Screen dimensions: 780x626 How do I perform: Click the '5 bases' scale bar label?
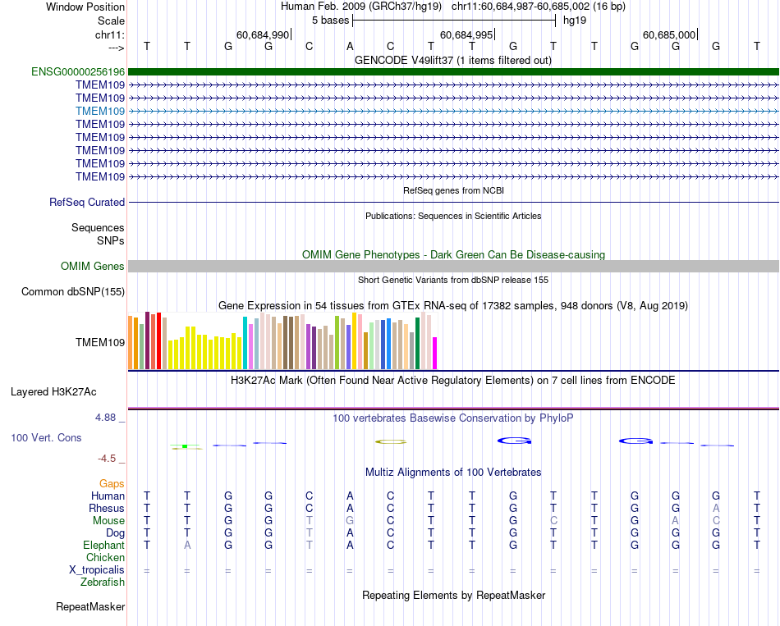click(x=331, y=21)
